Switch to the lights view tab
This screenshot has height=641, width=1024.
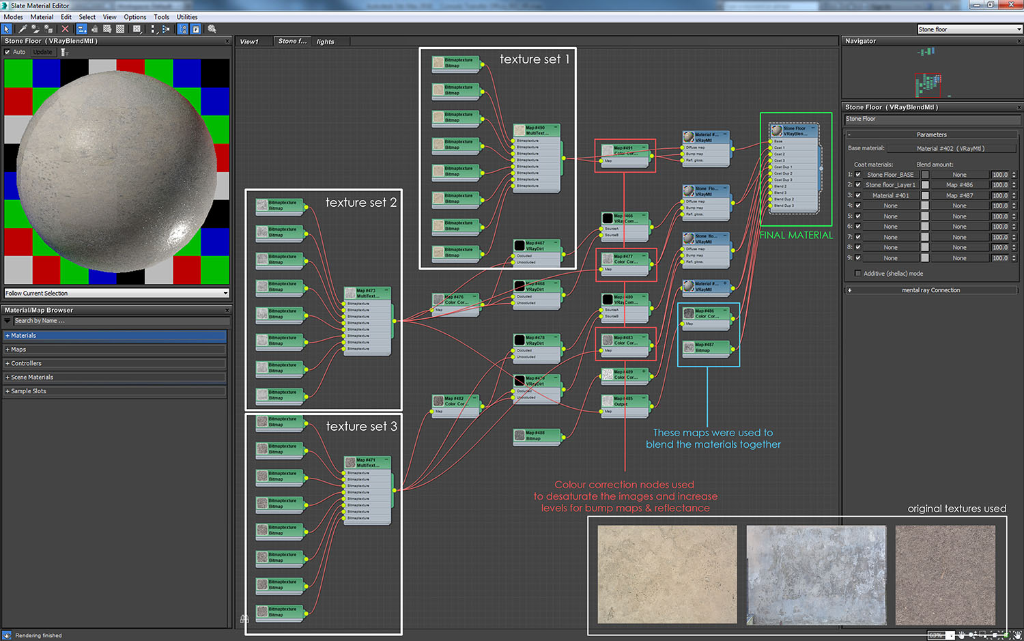tap(326, 42)
